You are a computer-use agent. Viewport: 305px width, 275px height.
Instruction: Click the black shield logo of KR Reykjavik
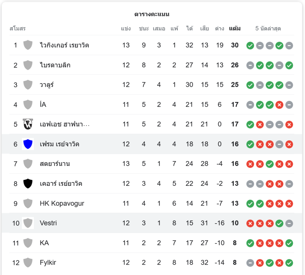point(28,184)
